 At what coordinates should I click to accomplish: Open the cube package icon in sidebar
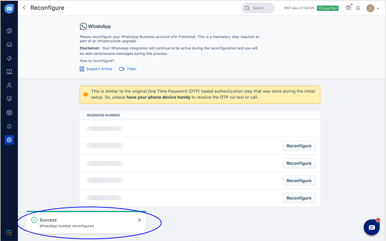9,113
